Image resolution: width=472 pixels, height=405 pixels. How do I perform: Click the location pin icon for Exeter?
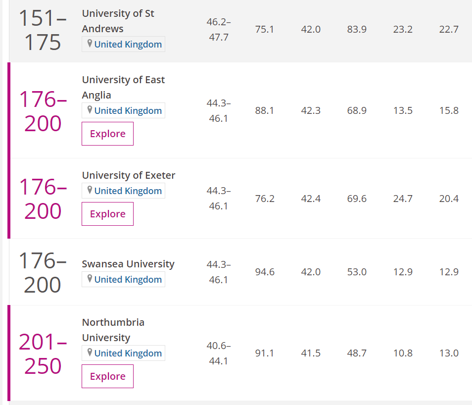click(x=90, y=190)
